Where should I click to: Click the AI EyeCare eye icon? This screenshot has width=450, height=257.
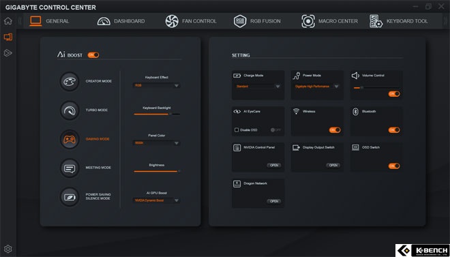pyautogui.click(x=237, y=112)
